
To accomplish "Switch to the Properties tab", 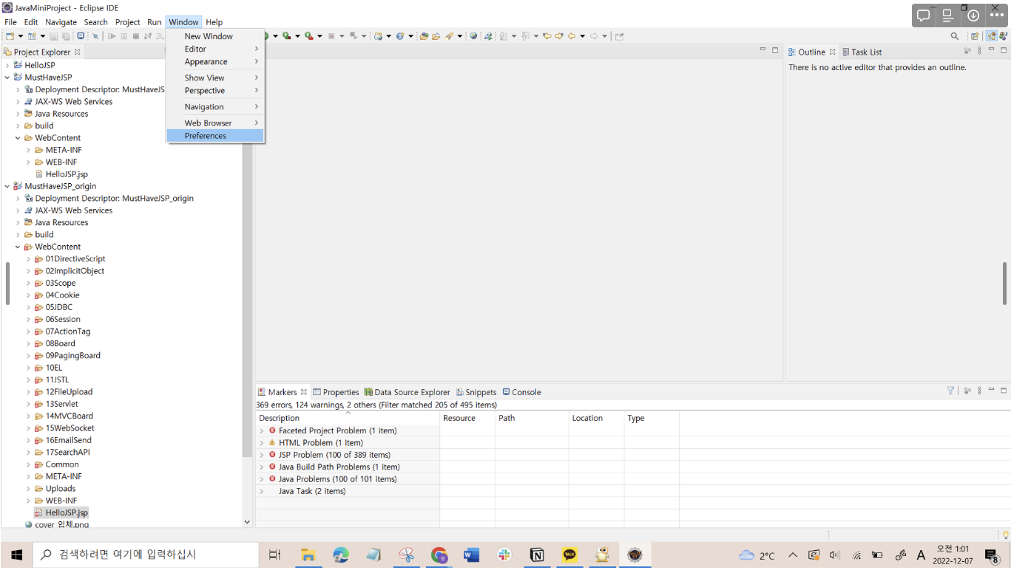I will [x=335, y=392].
